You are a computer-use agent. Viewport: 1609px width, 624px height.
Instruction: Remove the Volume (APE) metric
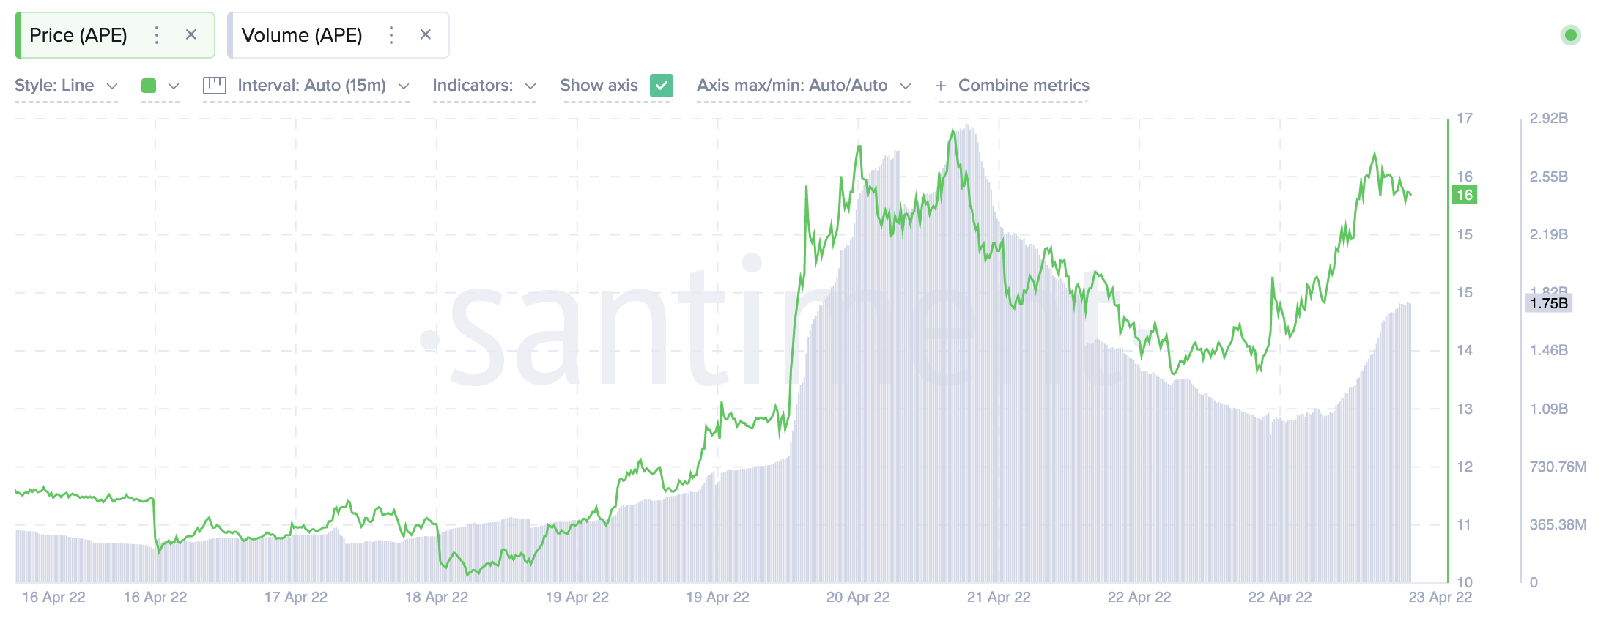tap(426, 35)
